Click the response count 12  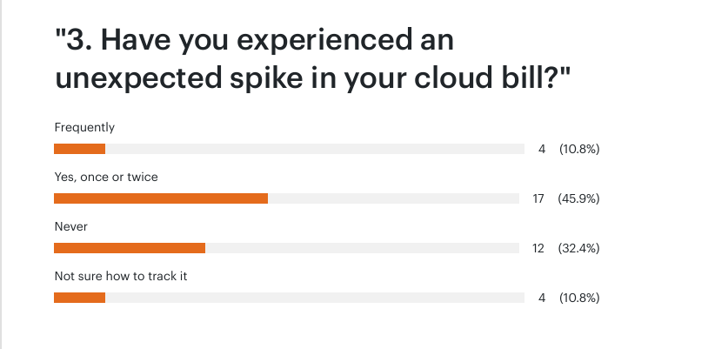(538, 248)
